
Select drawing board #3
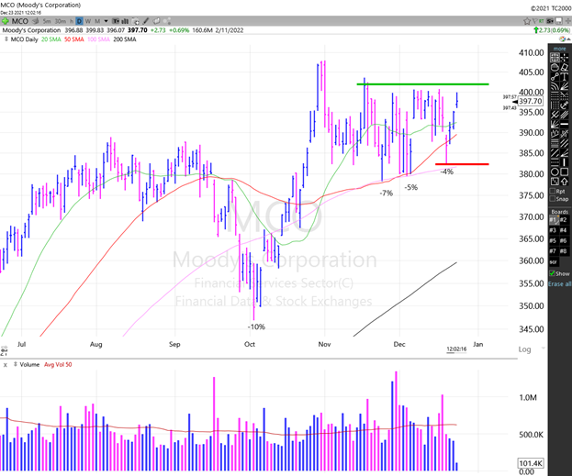point(554,230)
